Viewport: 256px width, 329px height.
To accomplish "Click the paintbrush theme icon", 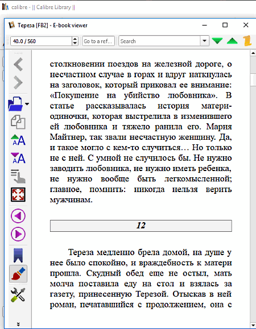I will [x=18, y=274].
